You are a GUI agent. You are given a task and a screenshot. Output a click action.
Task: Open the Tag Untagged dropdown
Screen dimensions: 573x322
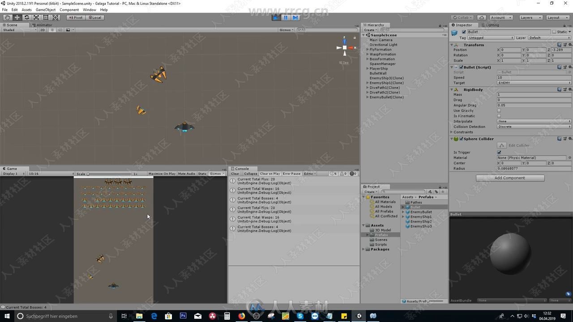[x=491, y=38]
